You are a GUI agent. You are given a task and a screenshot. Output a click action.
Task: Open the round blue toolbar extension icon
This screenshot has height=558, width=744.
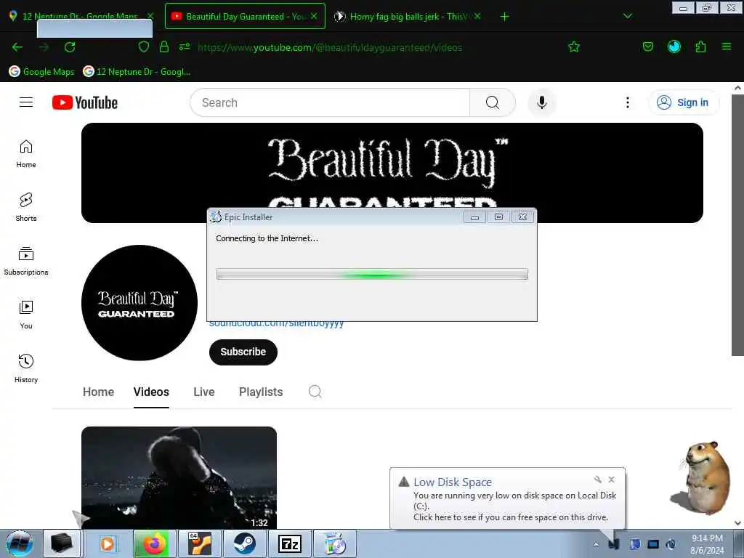tap(674, 46)
